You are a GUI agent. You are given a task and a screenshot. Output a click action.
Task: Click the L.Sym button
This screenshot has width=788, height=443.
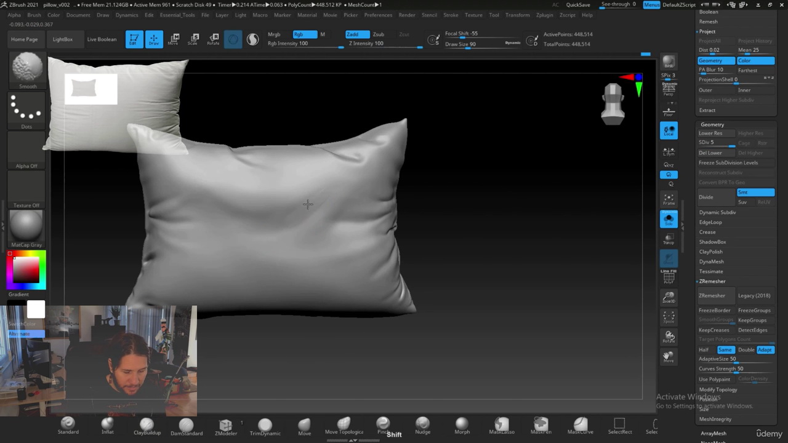[669, 152]
